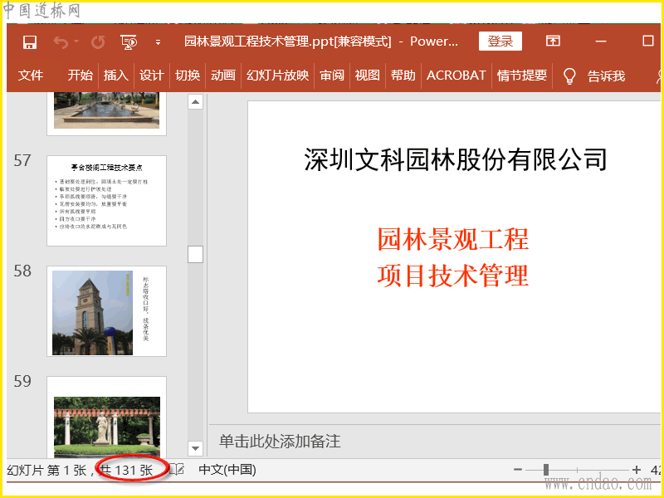Go to the 审阅 tab

[332, 76]
